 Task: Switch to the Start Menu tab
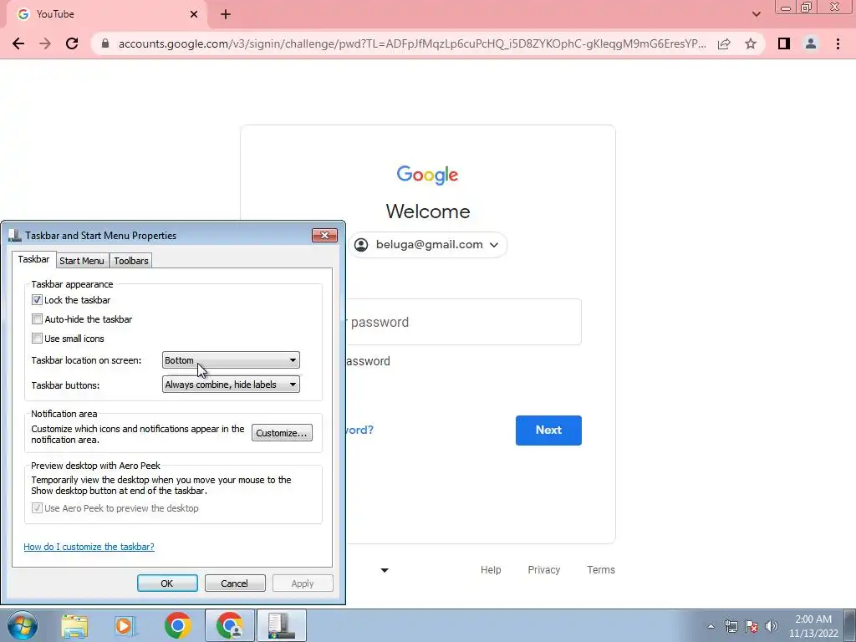tap(82, 261)
